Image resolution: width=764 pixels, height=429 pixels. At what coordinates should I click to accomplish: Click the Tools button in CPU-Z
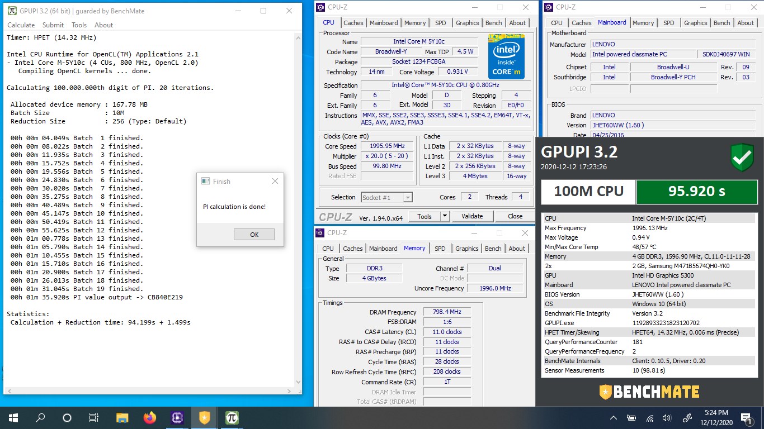pyautogui.click(x=425, y=216)
